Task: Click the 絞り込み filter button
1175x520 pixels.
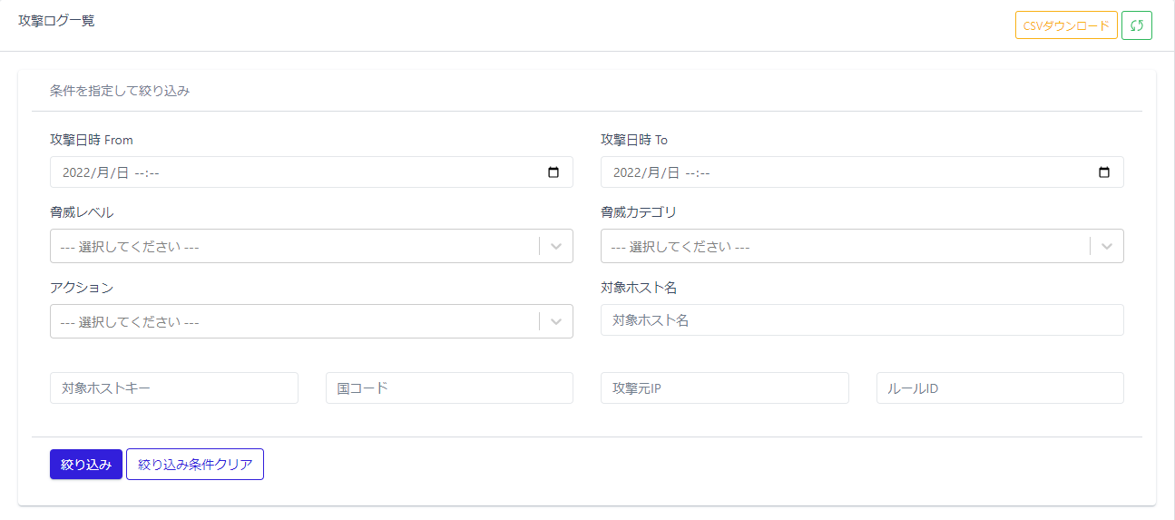Action: click(86, 465)
